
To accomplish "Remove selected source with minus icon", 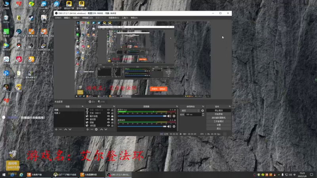I will coord(92,129).
